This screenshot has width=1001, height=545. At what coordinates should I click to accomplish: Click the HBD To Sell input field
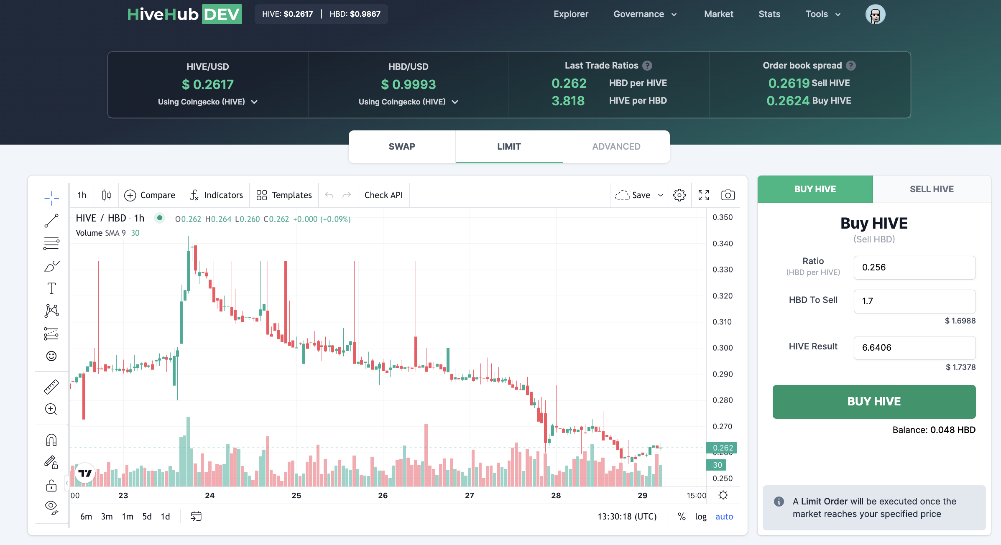pos(914,301)
